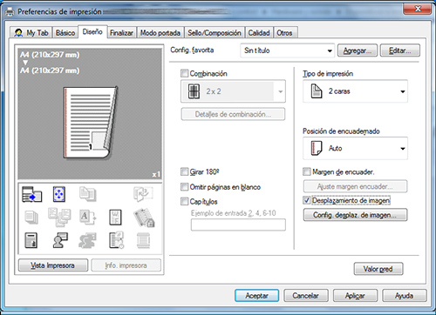The width and height of the screenshot is (436, 315).
Task: Click the Cancelar button
Action: (306, 296)
